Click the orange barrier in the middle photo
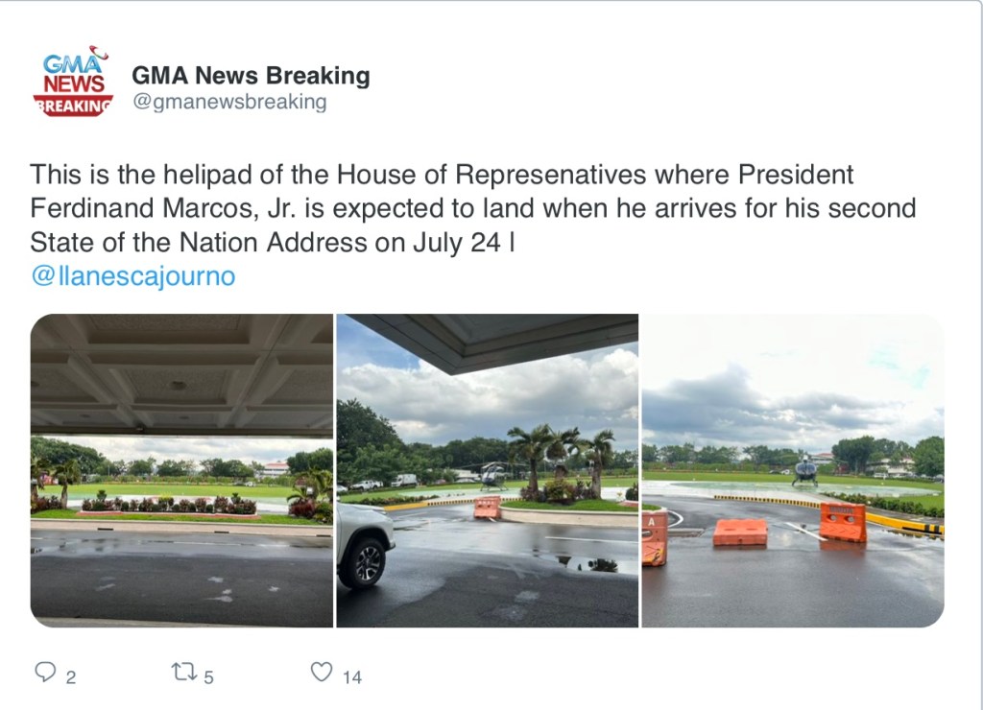983x710 pixels. point(487,508)
